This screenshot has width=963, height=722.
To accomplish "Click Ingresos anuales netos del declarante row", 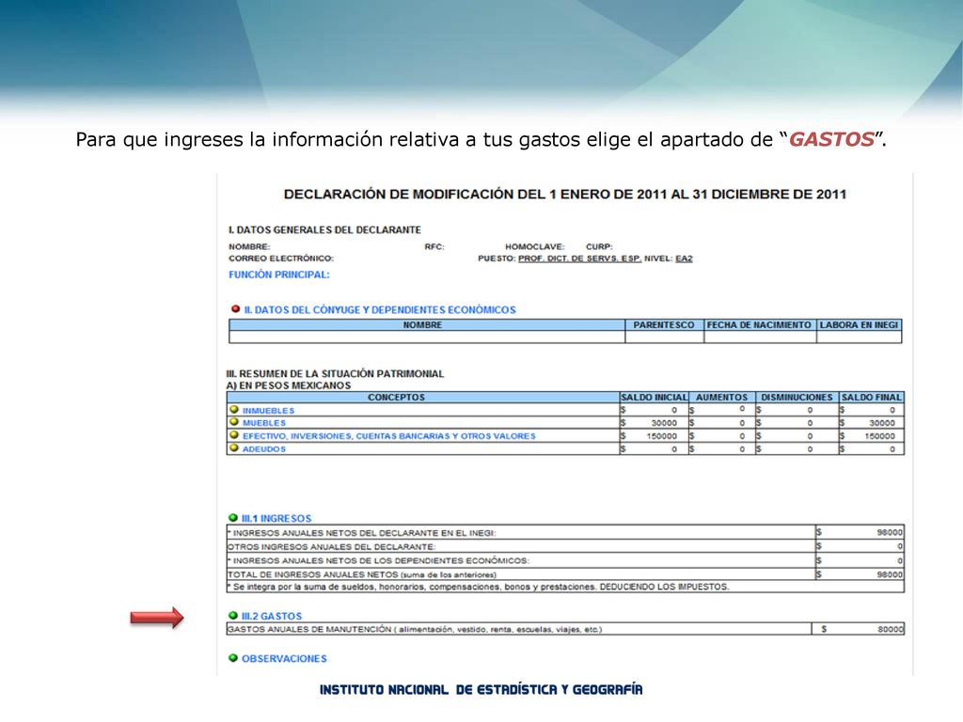I will pyautogui.click(x=565, y=532).
